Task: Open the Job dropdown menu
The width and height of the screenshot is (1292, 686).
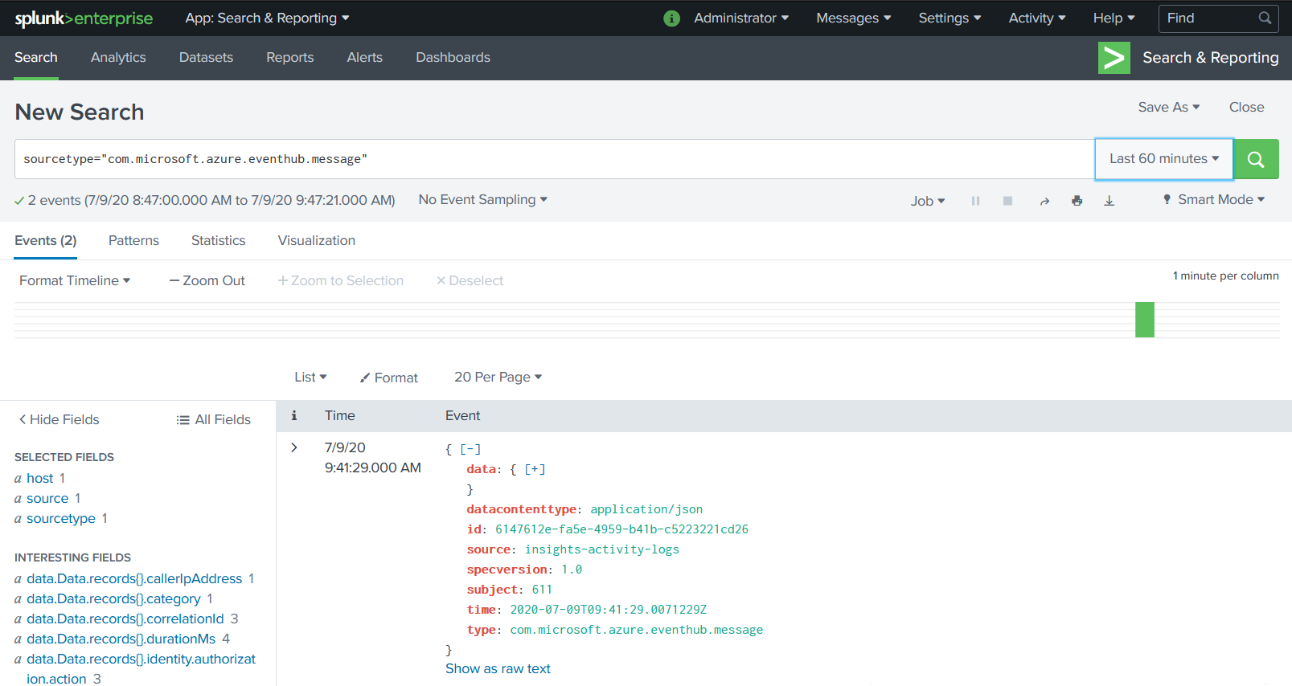Action: pos(927,201)
